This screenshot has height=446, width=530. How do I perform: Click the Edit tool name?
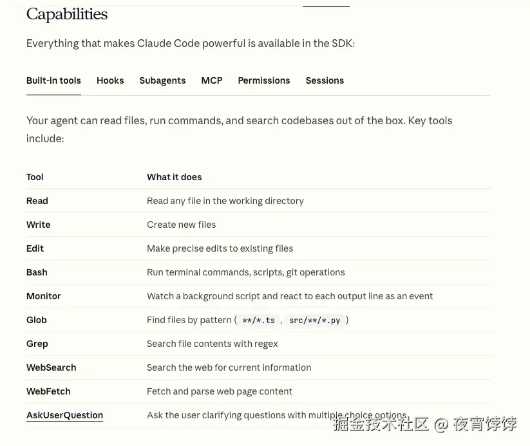35,248
